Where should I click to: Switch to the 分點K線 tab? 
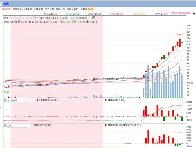pyautogui.click(x=28, y=9)
